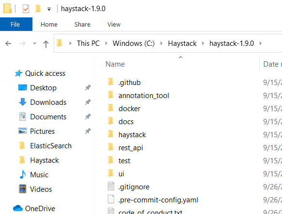Switch to the View ribbon tab
This screenshot has width=282, height=214.
click(x=114, y=25)
